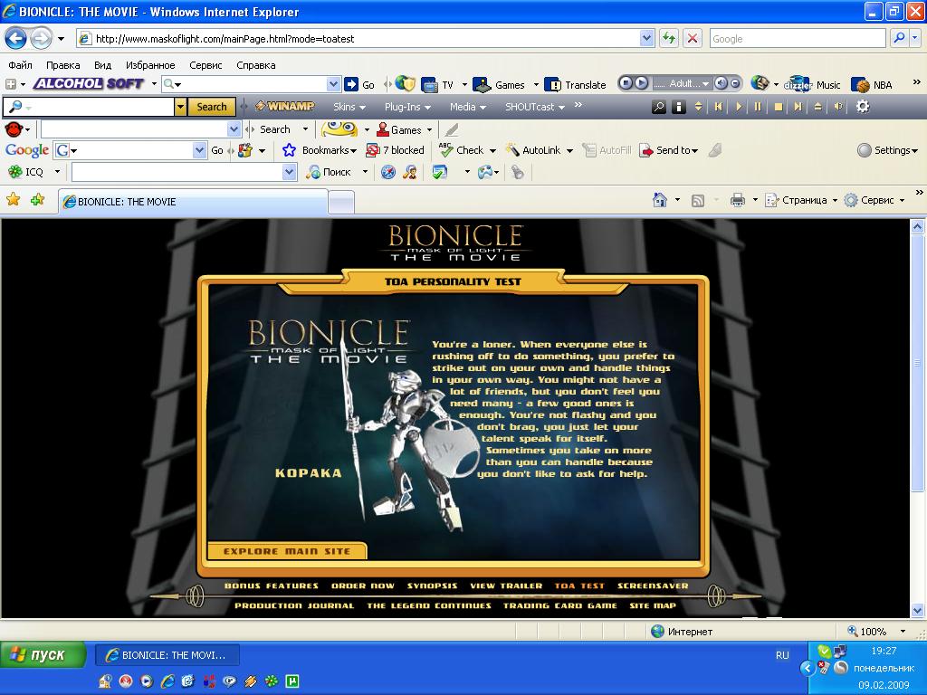Click the Winamp next track button
This screenshot has height=695, width=927.
point(798,107)
